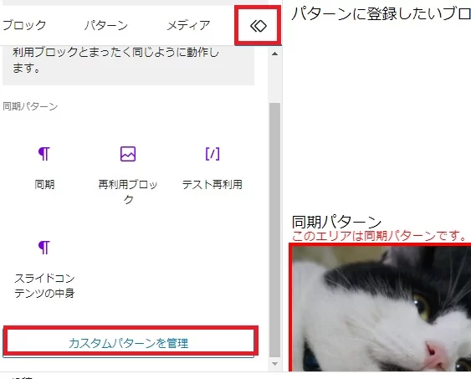
Task: Open the synced patterns diamond icon tab
Action: pyautogui.click(x=258, y=26)
